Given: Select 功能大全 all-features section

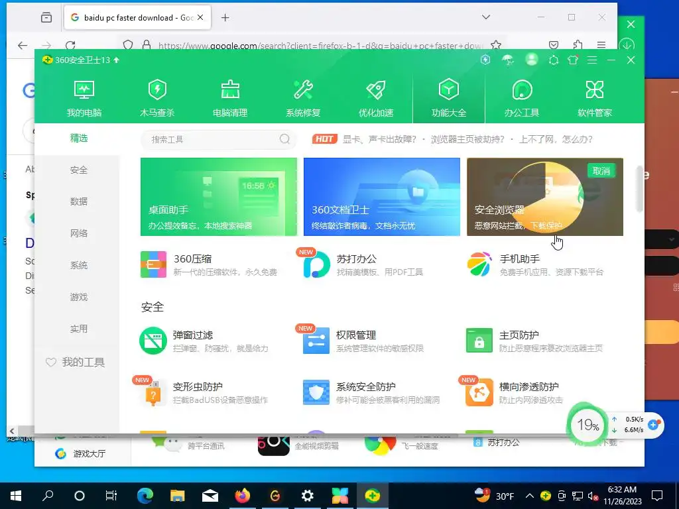Looking at the screenshot, I should [449, 99].
